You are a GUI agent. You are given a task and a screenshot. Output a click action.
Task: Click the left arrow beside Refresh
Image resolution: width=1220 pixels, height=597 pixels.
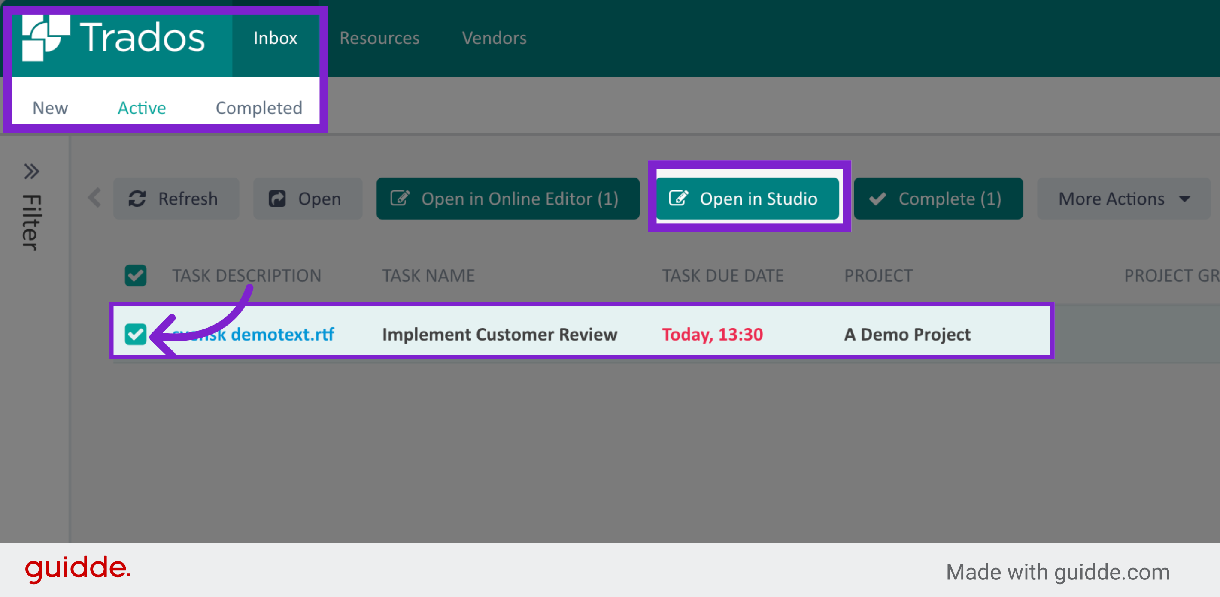point(95,198)
